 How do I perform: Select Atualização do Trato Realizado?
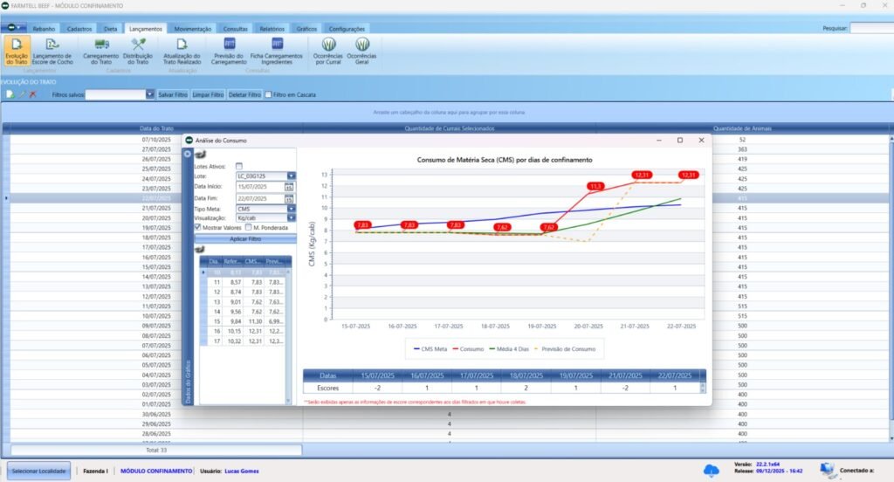tap(182, 44)
